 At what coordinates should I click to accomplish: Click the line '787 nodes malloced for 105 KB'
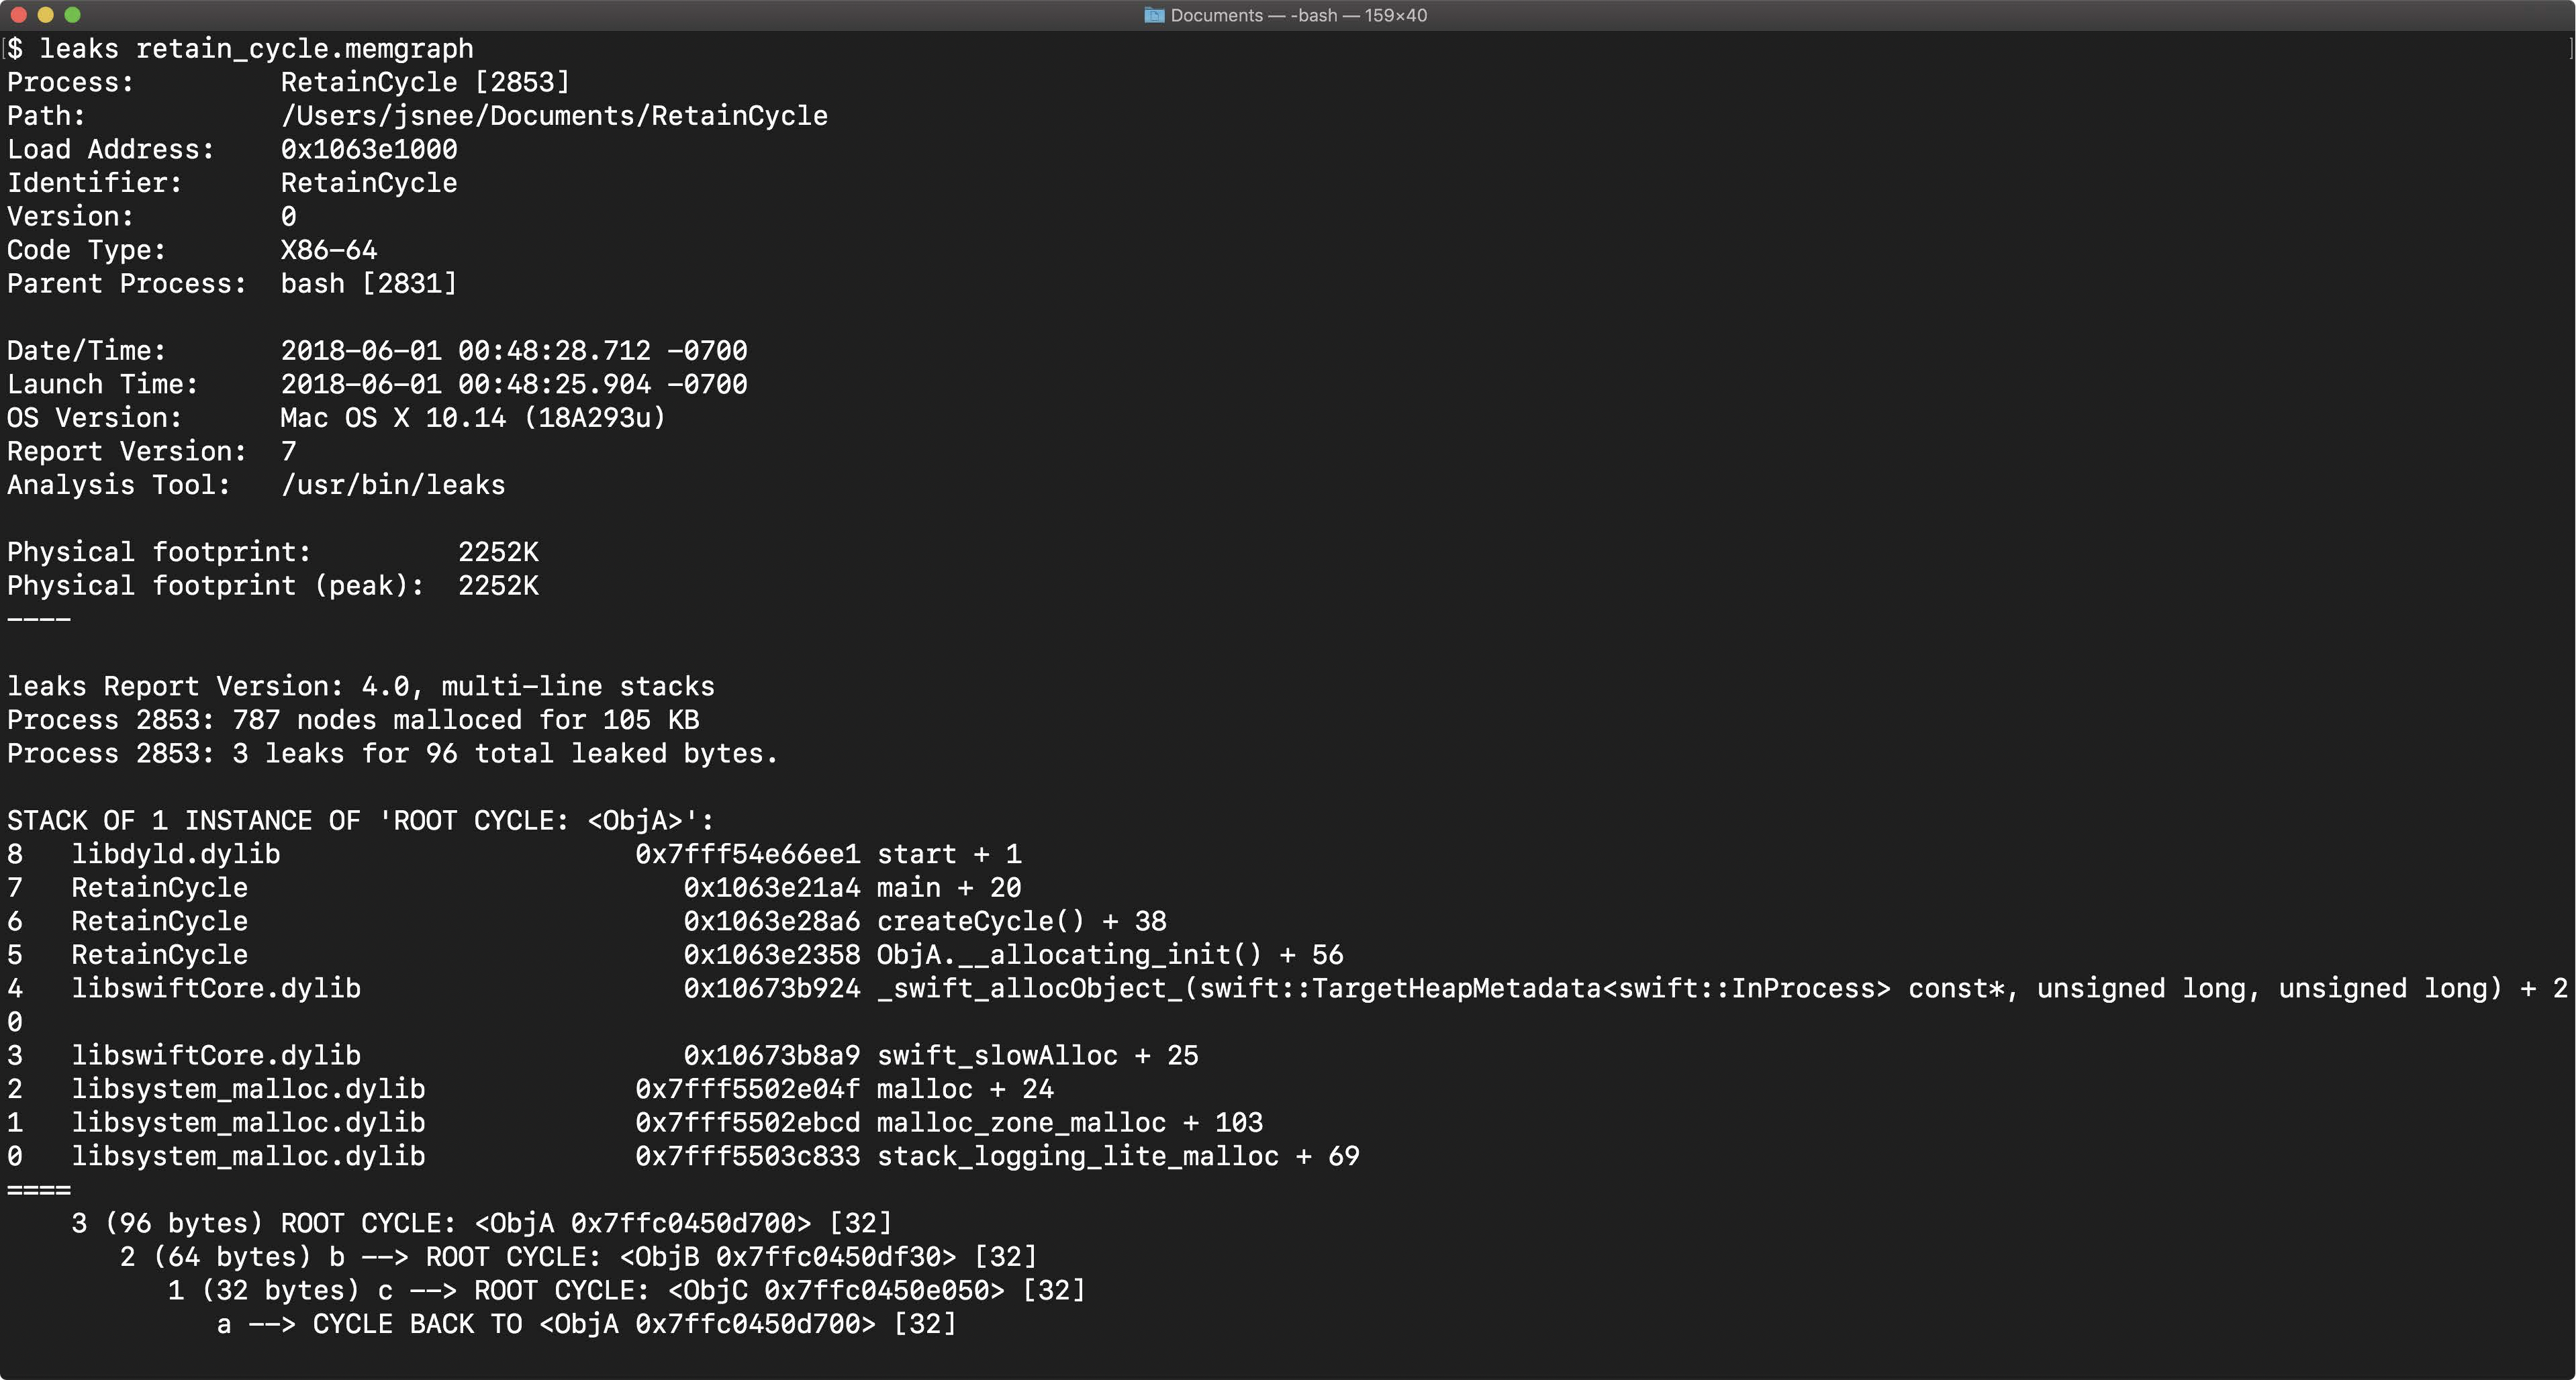pos(466,720)
